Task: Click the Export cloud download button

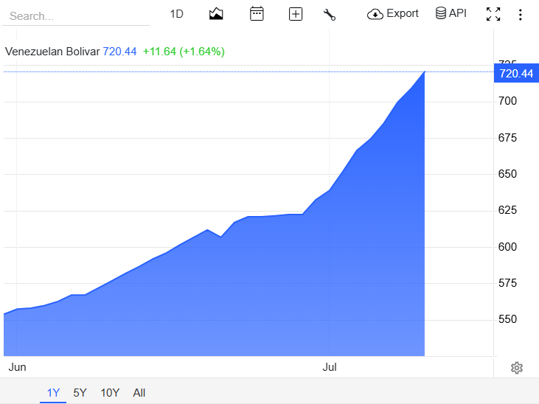Action: 392,14
